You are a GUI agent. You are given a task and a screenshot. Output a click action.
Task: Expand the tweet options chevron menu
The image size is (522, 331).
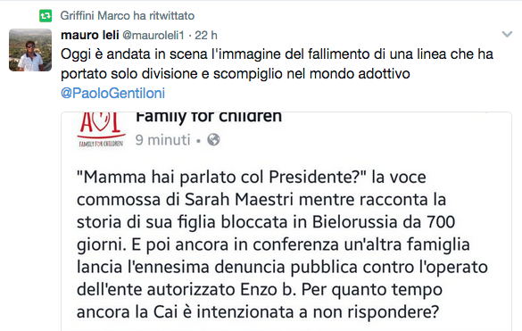[507, 34]
